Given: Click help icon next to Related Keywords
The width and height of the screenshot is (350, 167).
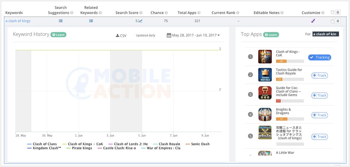Looking at the screenshot, I should pyautogui.click(x=100, y=13).
